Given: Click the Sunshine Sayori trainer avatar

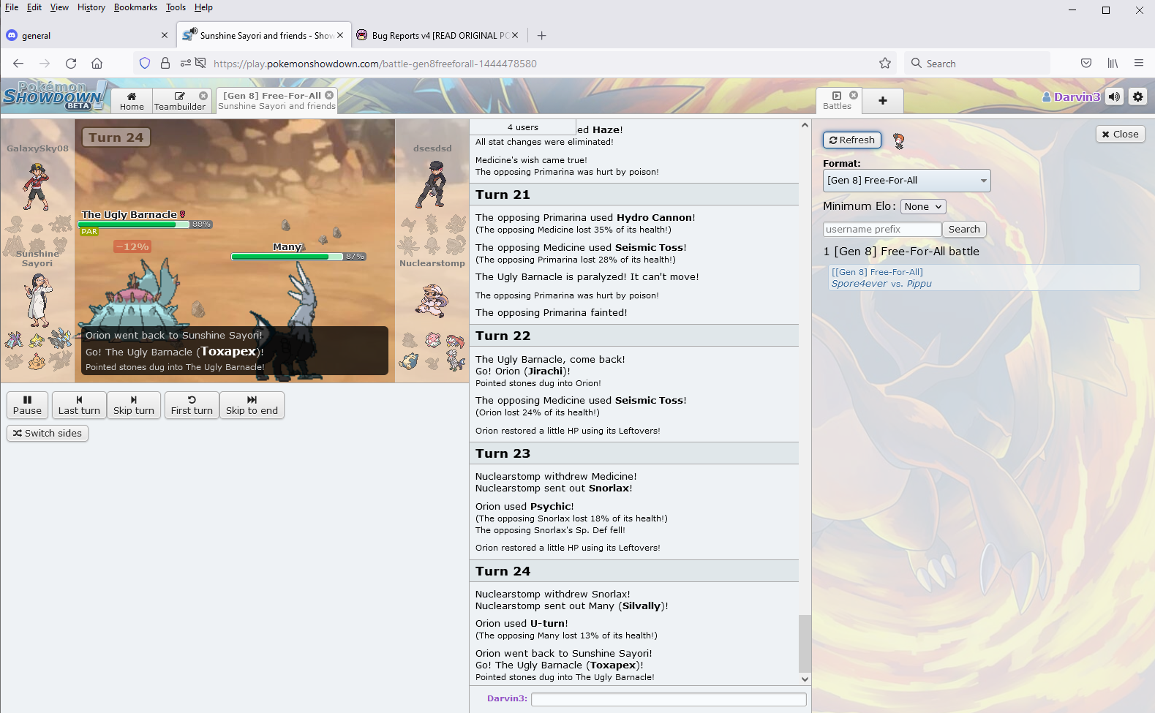Looking at the screenshot, I should (37, 300).
